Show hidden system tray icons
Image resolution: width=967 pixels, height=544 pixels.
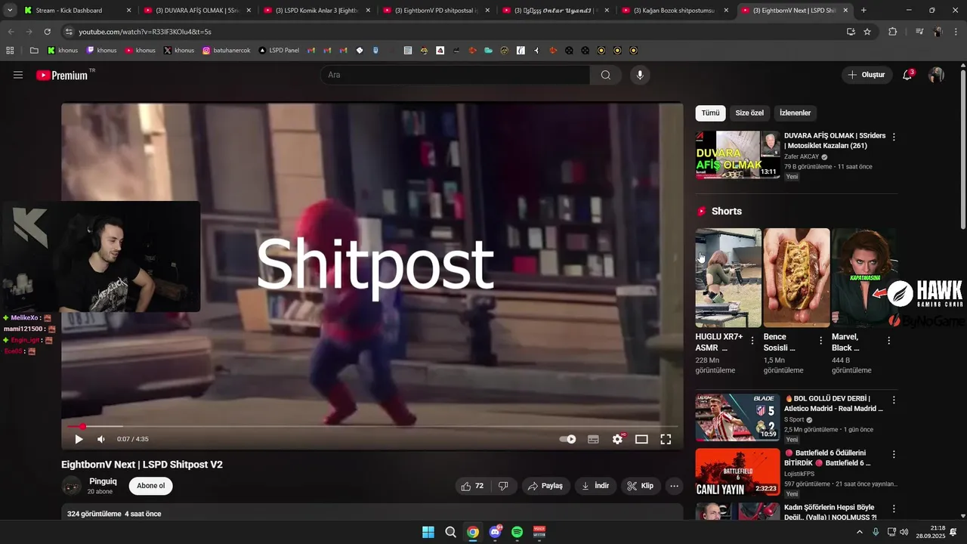(859, 532)
